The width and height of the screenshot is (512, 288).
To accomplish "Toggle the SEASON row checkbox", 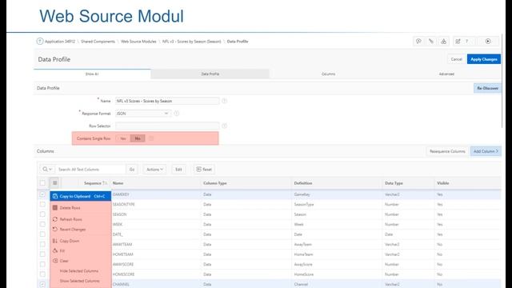I will [x=42, y=214].
